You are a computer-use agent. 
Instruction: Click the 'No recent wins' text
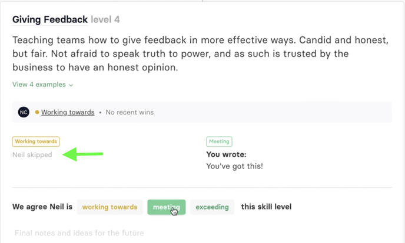coord(130,112)
